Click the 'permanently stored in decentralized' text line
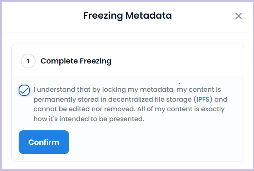This screenshot has width=254, height=171. coord(131,100)
